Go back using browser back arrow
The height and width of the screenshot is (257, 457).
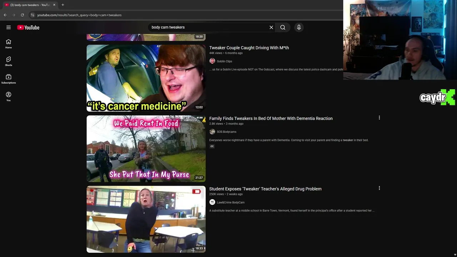(5, 15)
